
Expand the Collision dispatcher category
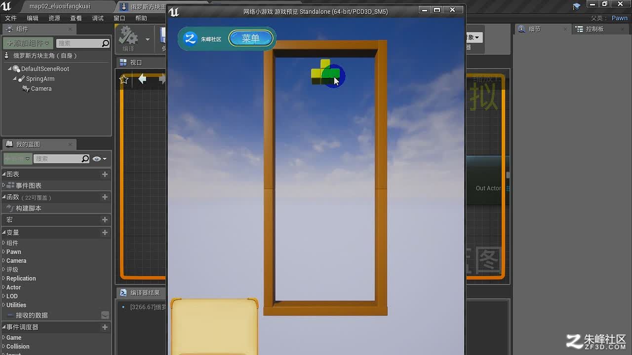4,346
